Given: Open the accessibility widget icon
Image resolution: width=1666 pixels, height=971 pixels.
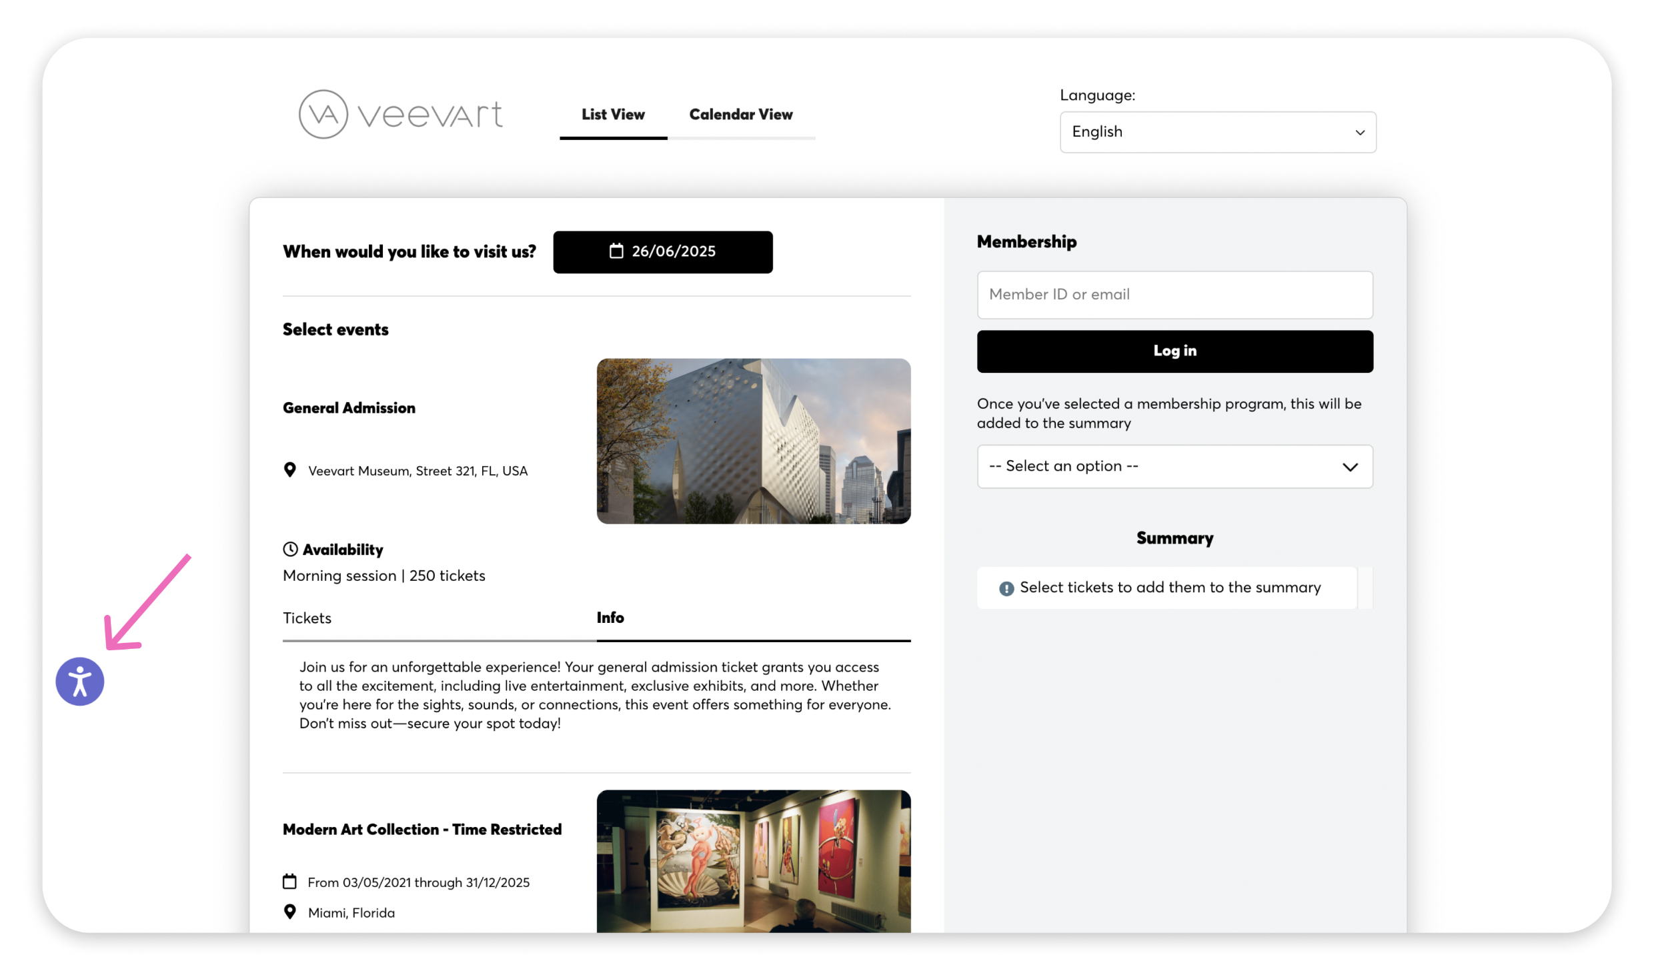Looking at the screenshot, I should 79,681.
